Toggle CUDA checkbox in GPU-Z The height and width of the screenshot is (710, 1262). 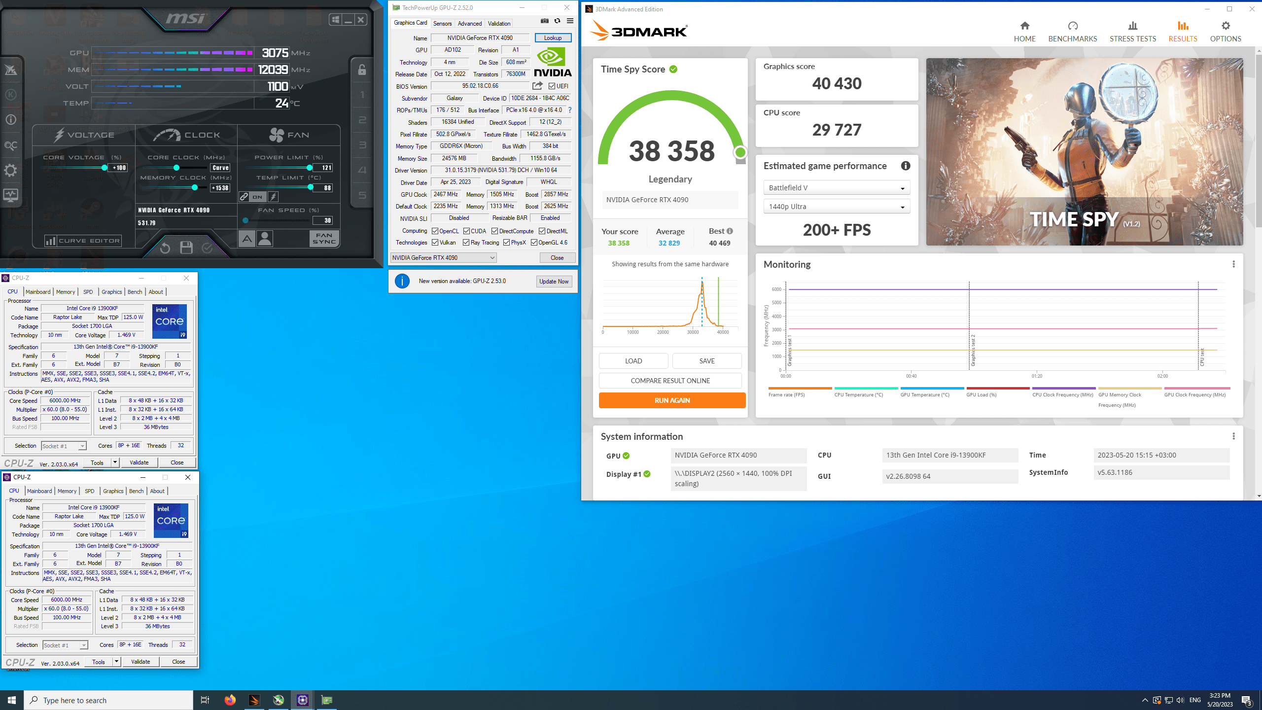(x=466, y=231)
